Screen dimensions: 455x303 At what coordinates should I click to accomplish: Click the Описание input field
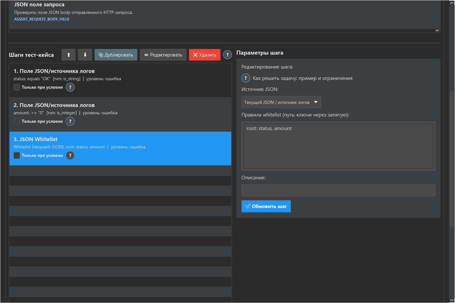(338, 190)
